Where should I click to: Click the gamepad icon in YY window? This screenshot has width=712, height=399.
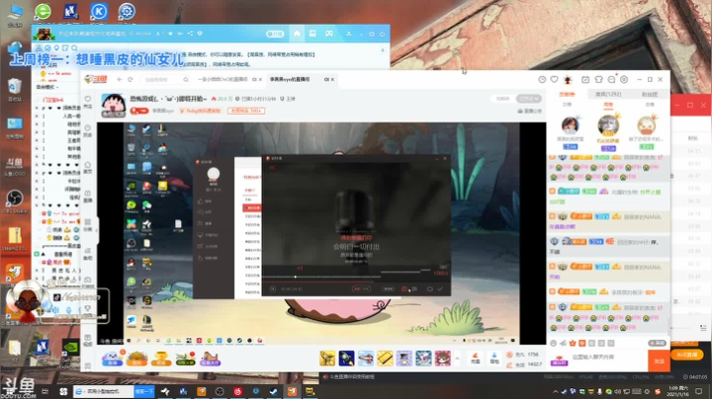click(328, 34)
